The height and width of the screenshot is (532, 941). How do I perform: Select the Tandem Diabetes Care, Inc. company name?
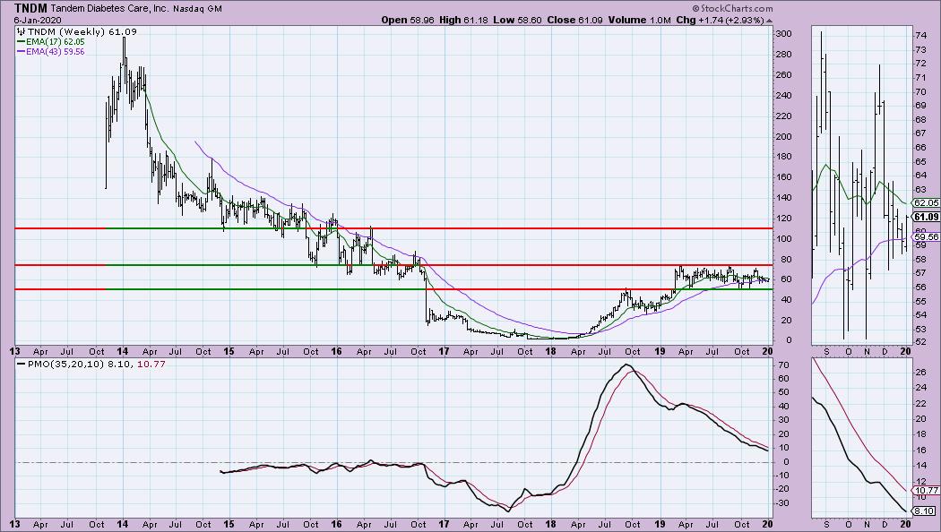point(110,9)
